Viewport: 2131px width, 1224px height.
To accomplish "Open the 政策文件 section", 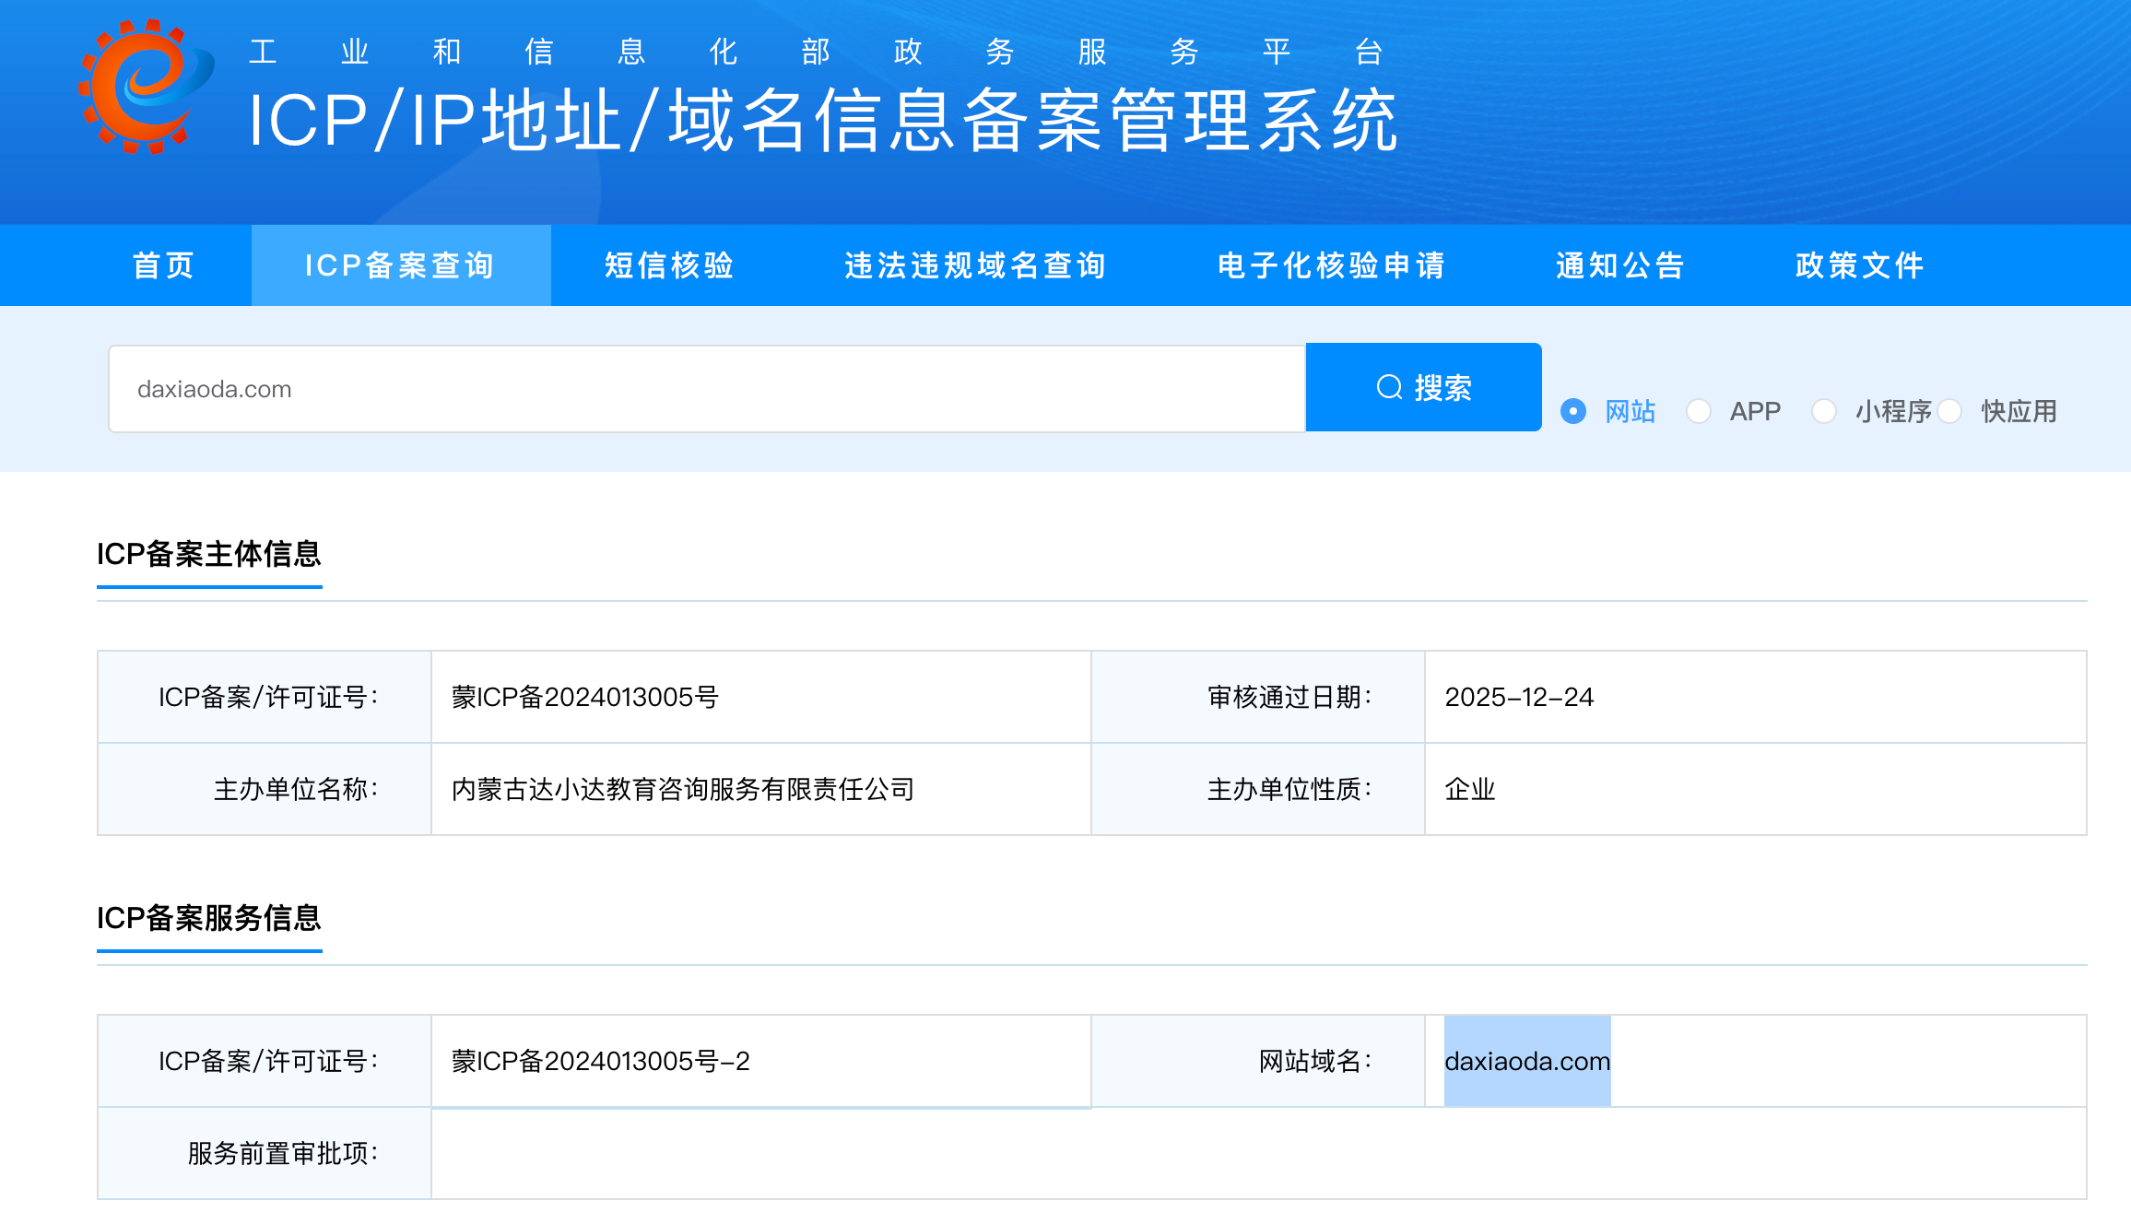I will [x=1860, y=265].
